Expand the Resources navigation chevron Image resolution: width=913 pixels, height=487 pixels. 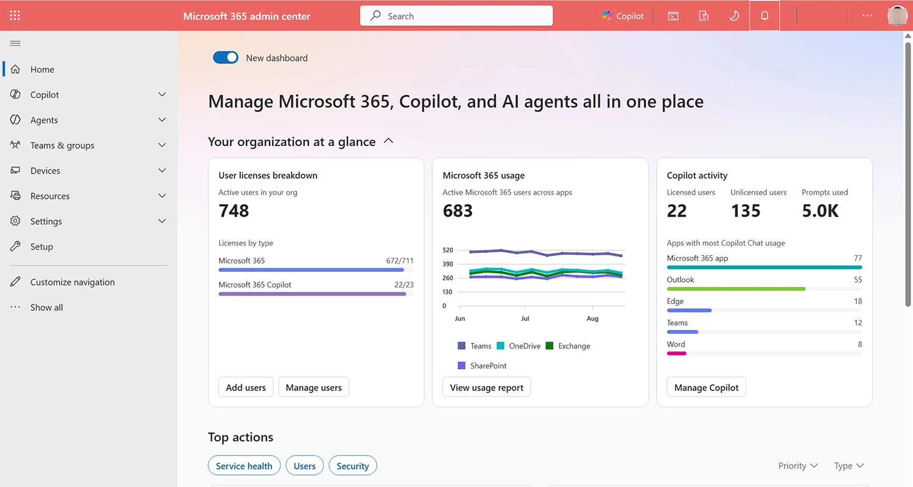tap(162, 196)
